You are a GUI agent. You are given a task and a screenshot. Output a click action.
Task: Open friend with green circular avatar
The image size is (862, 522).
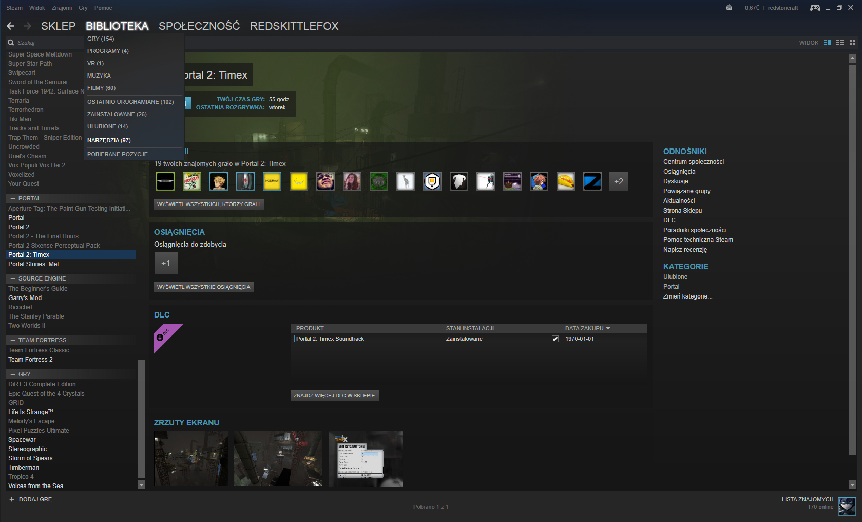coord(379,181)
